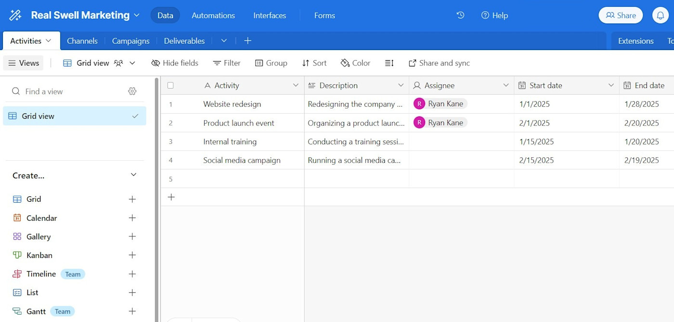Click Ryan Kane avatar in Website redesign row
This screenshot has width=674, height=322.
click(x=419, y=104)
